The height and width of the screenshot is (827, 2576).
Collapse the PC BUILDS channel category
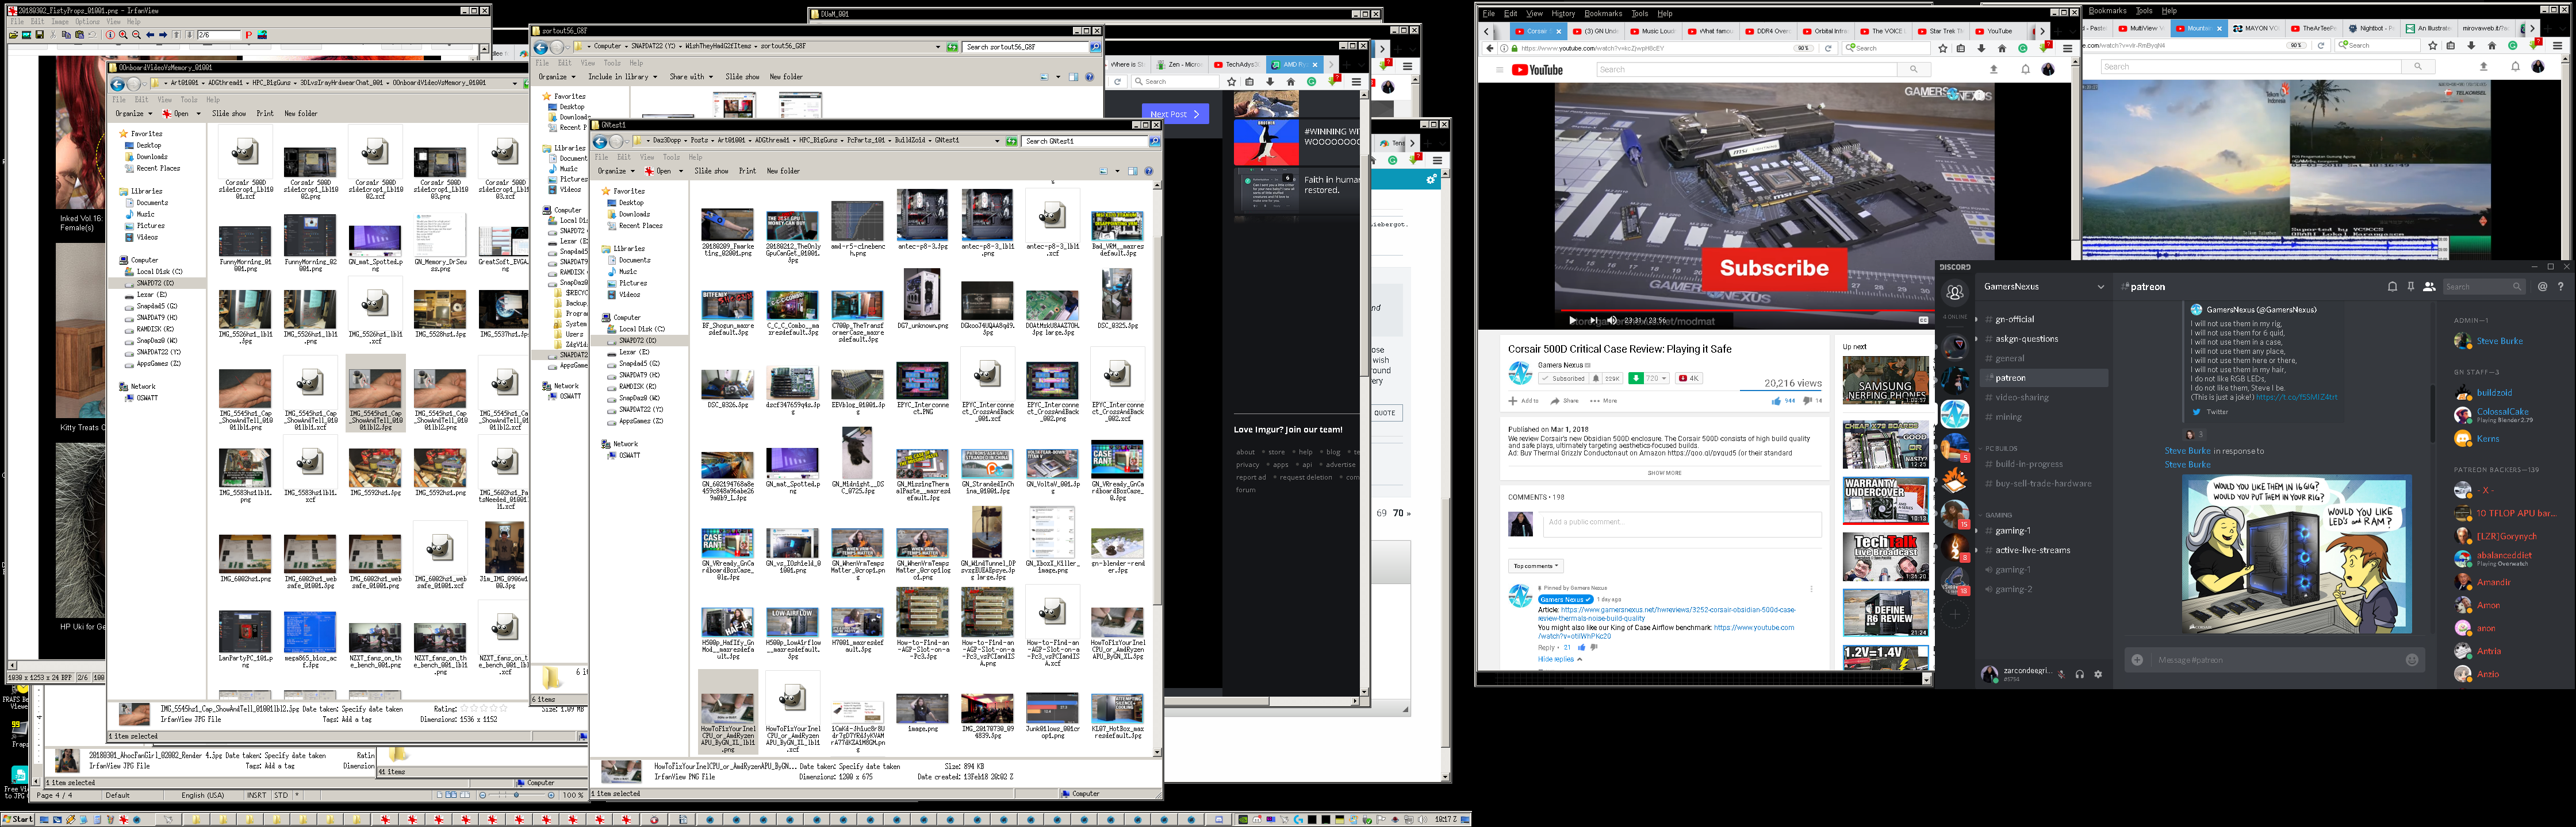(x=2000, y=449)
